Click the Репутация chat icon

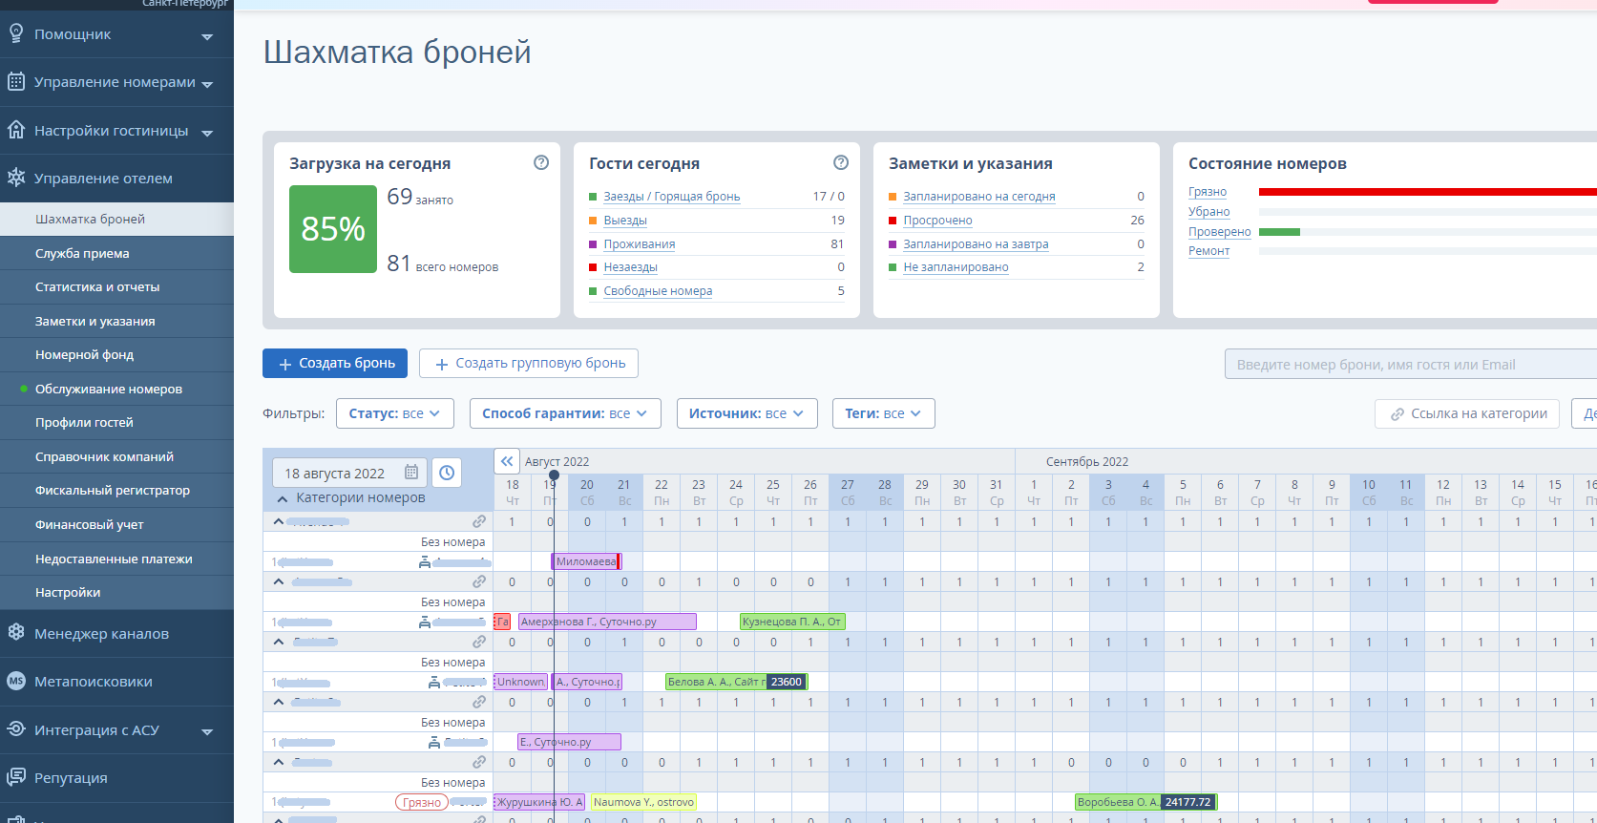16,776
